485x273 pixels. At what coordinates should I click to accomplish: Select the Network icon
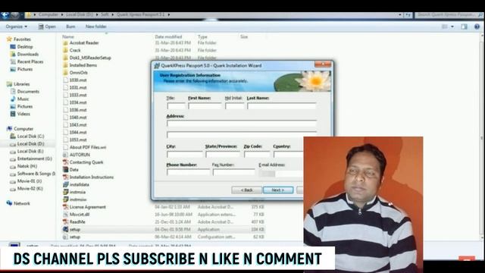(9, 203)
